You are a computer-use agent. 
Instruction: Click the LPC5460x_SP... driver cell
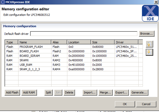pos(127,51)
